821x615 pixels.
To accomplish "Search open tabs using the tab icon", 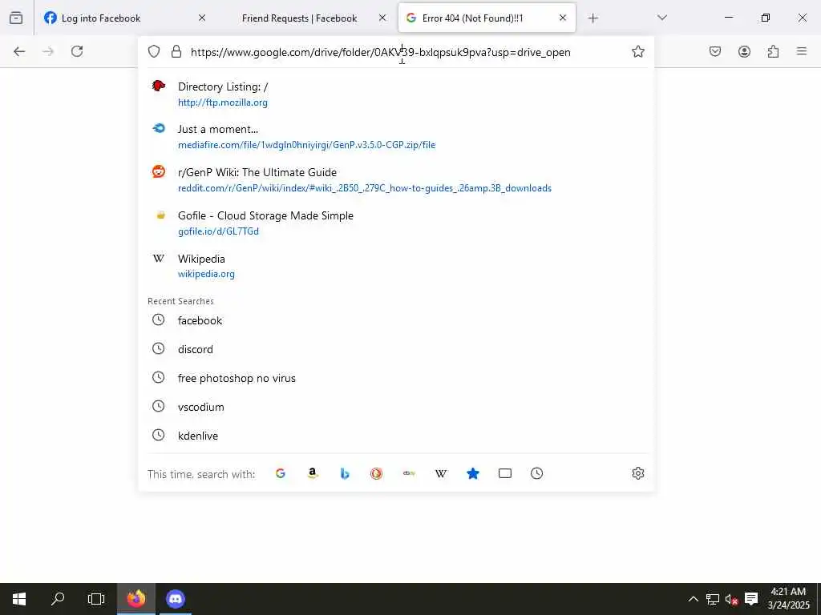I will [505, 473].
